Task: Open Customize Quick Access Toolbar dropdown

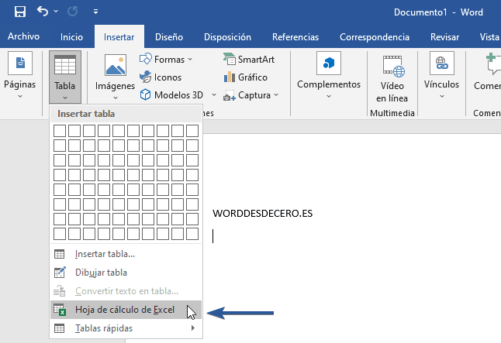Action: click(x=95, y=12)
